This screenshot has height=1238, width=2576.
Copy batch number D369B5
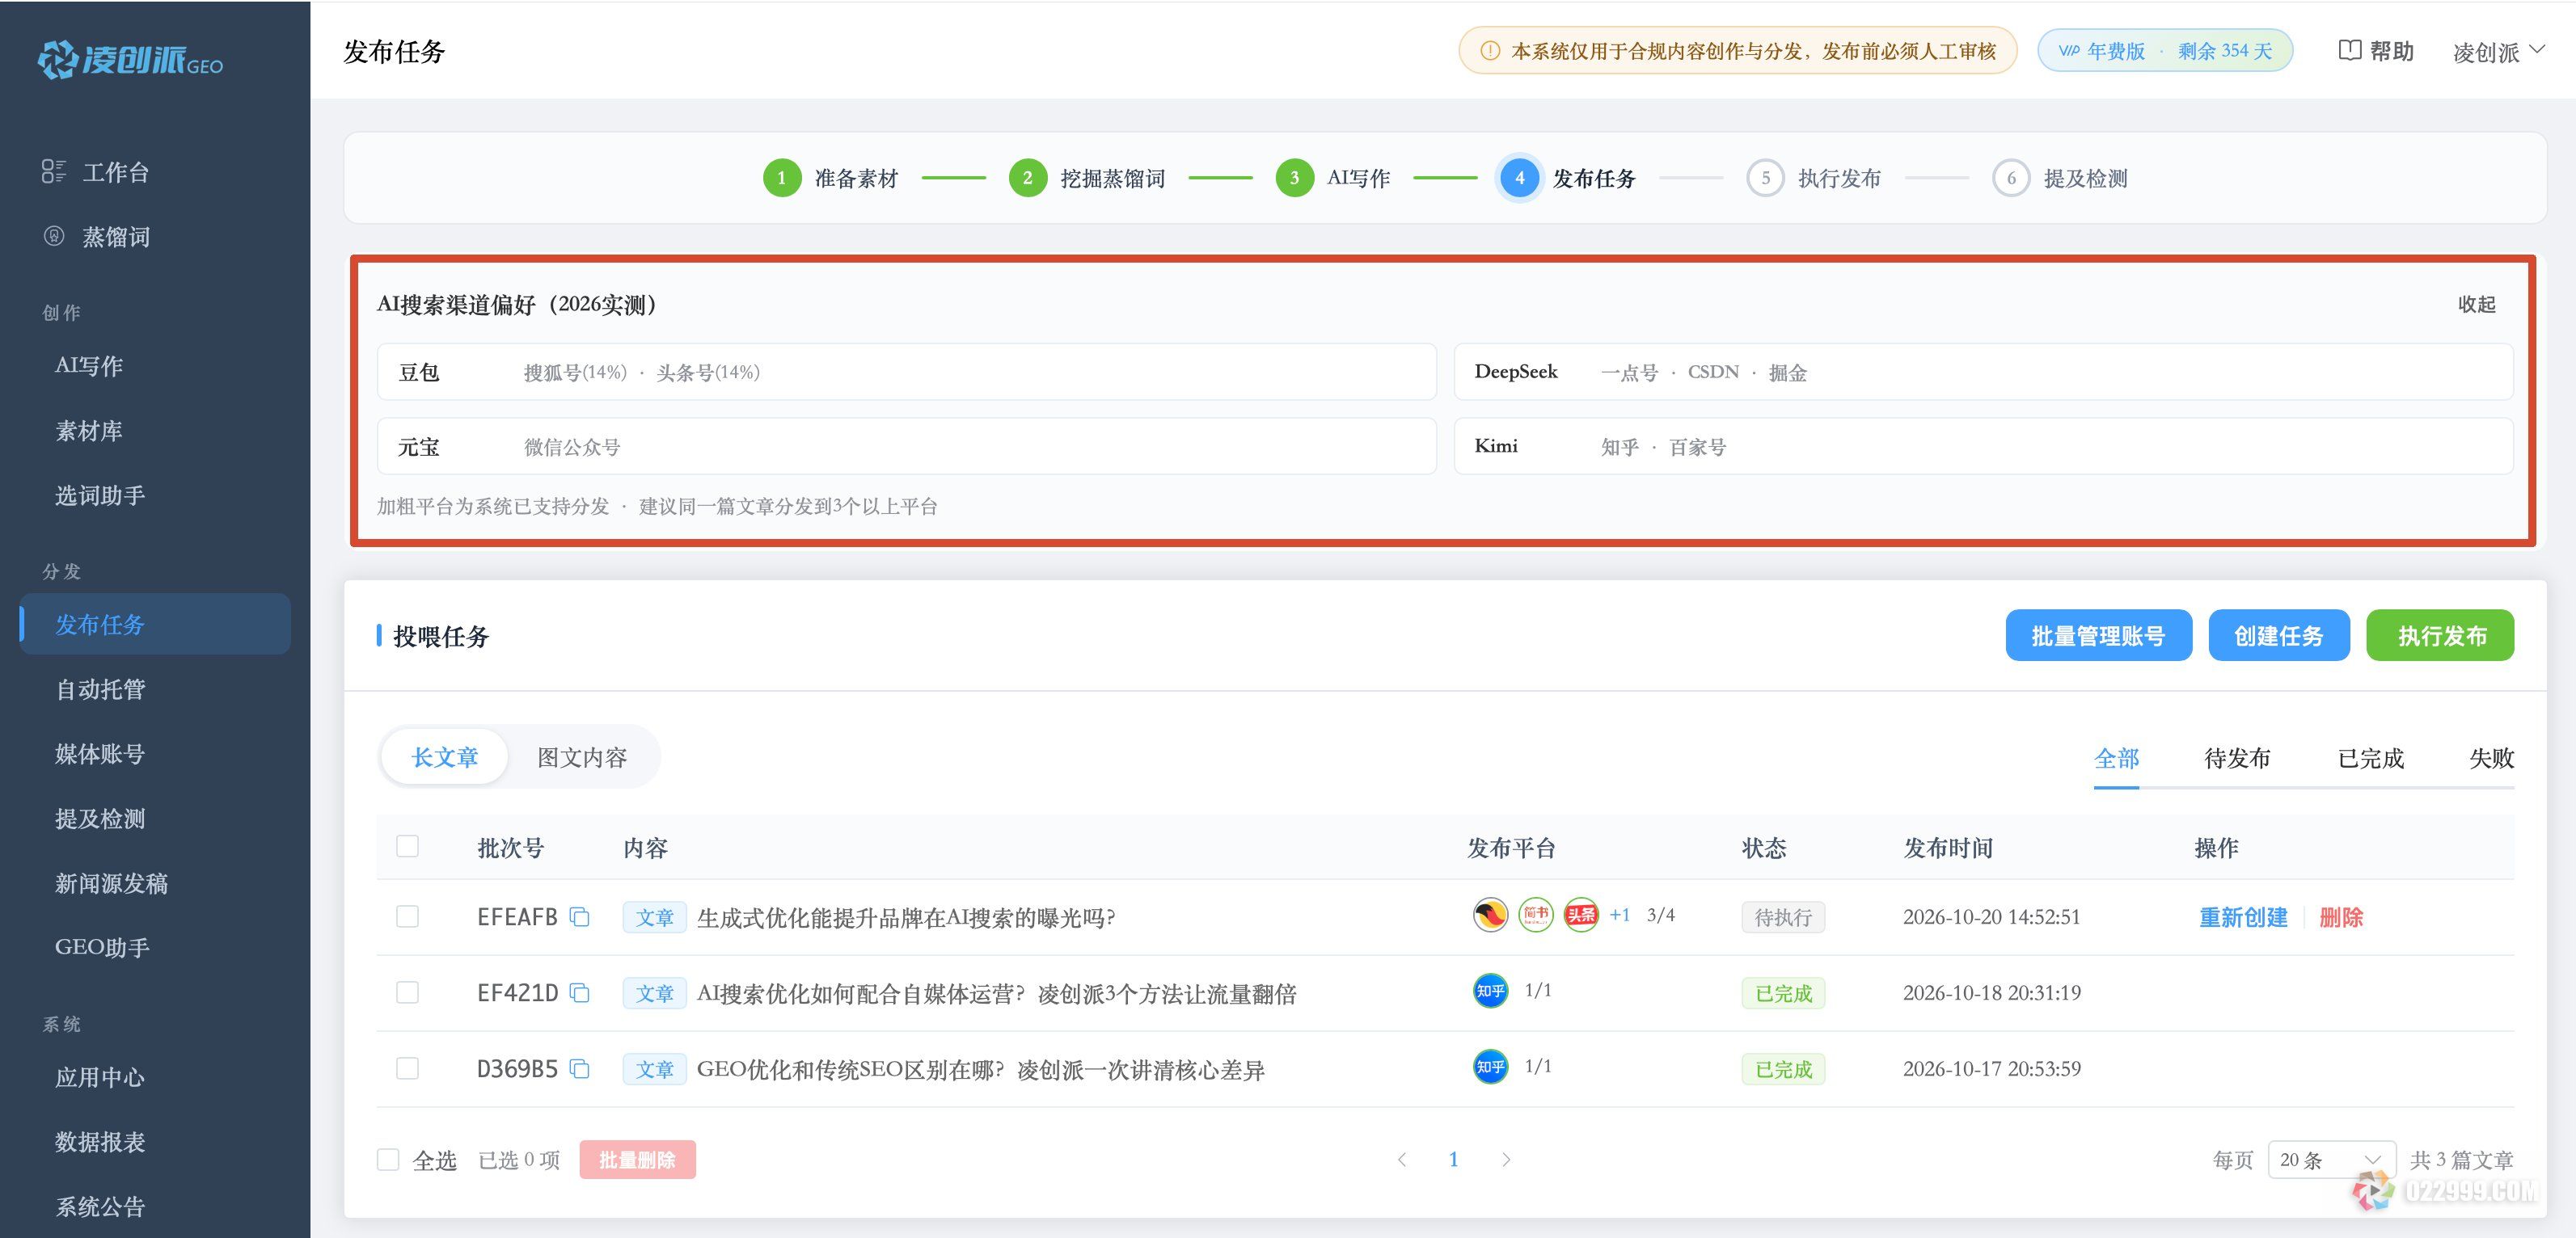point(580,1068)
